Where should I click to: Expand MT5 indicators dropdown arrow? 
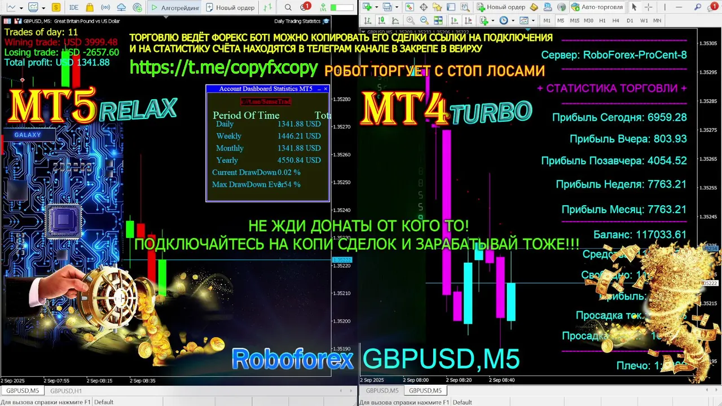(43, 8)
